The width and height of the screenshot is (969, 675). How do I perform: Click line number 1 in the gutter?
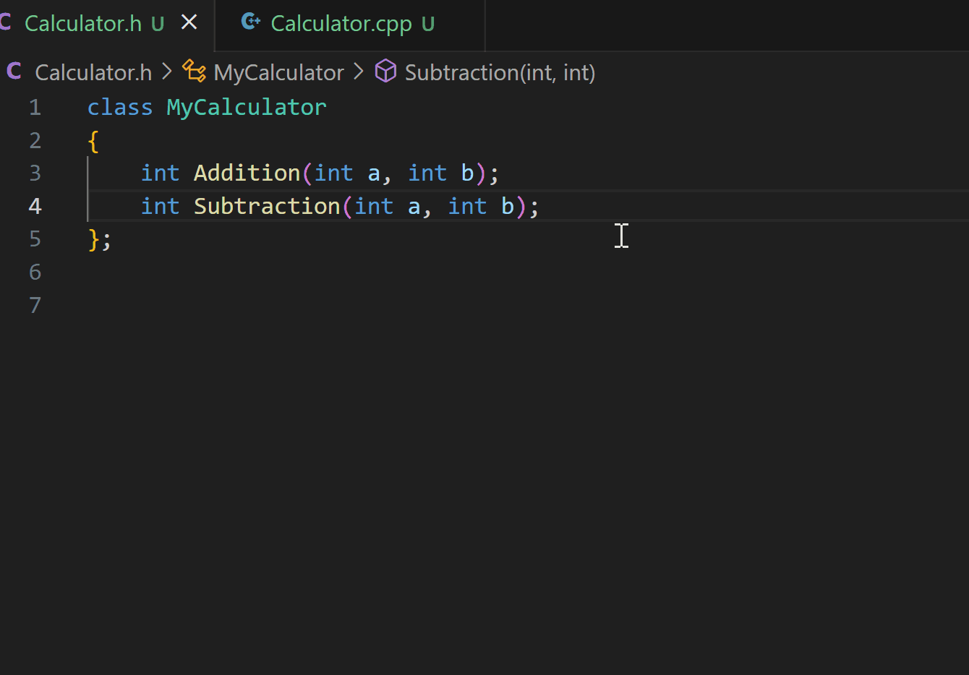pyautogui.click(x=35, y=108)
